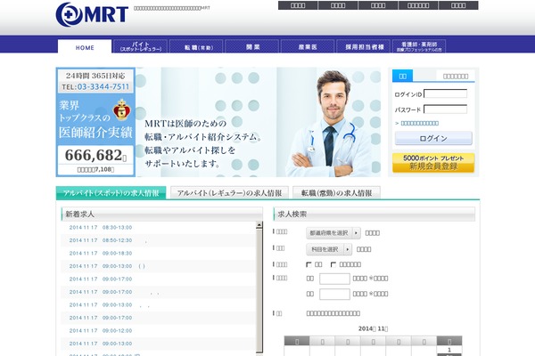The image size is (535, 356).
Task: Expand the 都道府県を選択 dropdown
Action: [332, 232]
